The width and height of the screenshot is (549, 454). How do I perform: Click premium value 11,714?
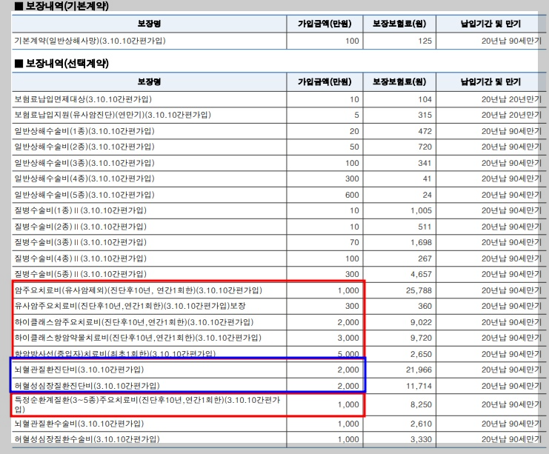419,386
